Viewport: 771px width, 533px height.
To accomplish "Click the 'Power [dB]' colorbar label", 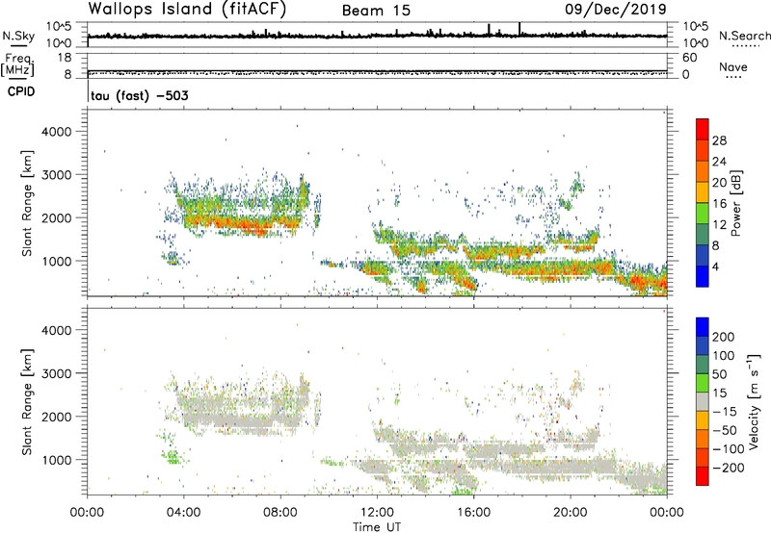I will point(736,203).
